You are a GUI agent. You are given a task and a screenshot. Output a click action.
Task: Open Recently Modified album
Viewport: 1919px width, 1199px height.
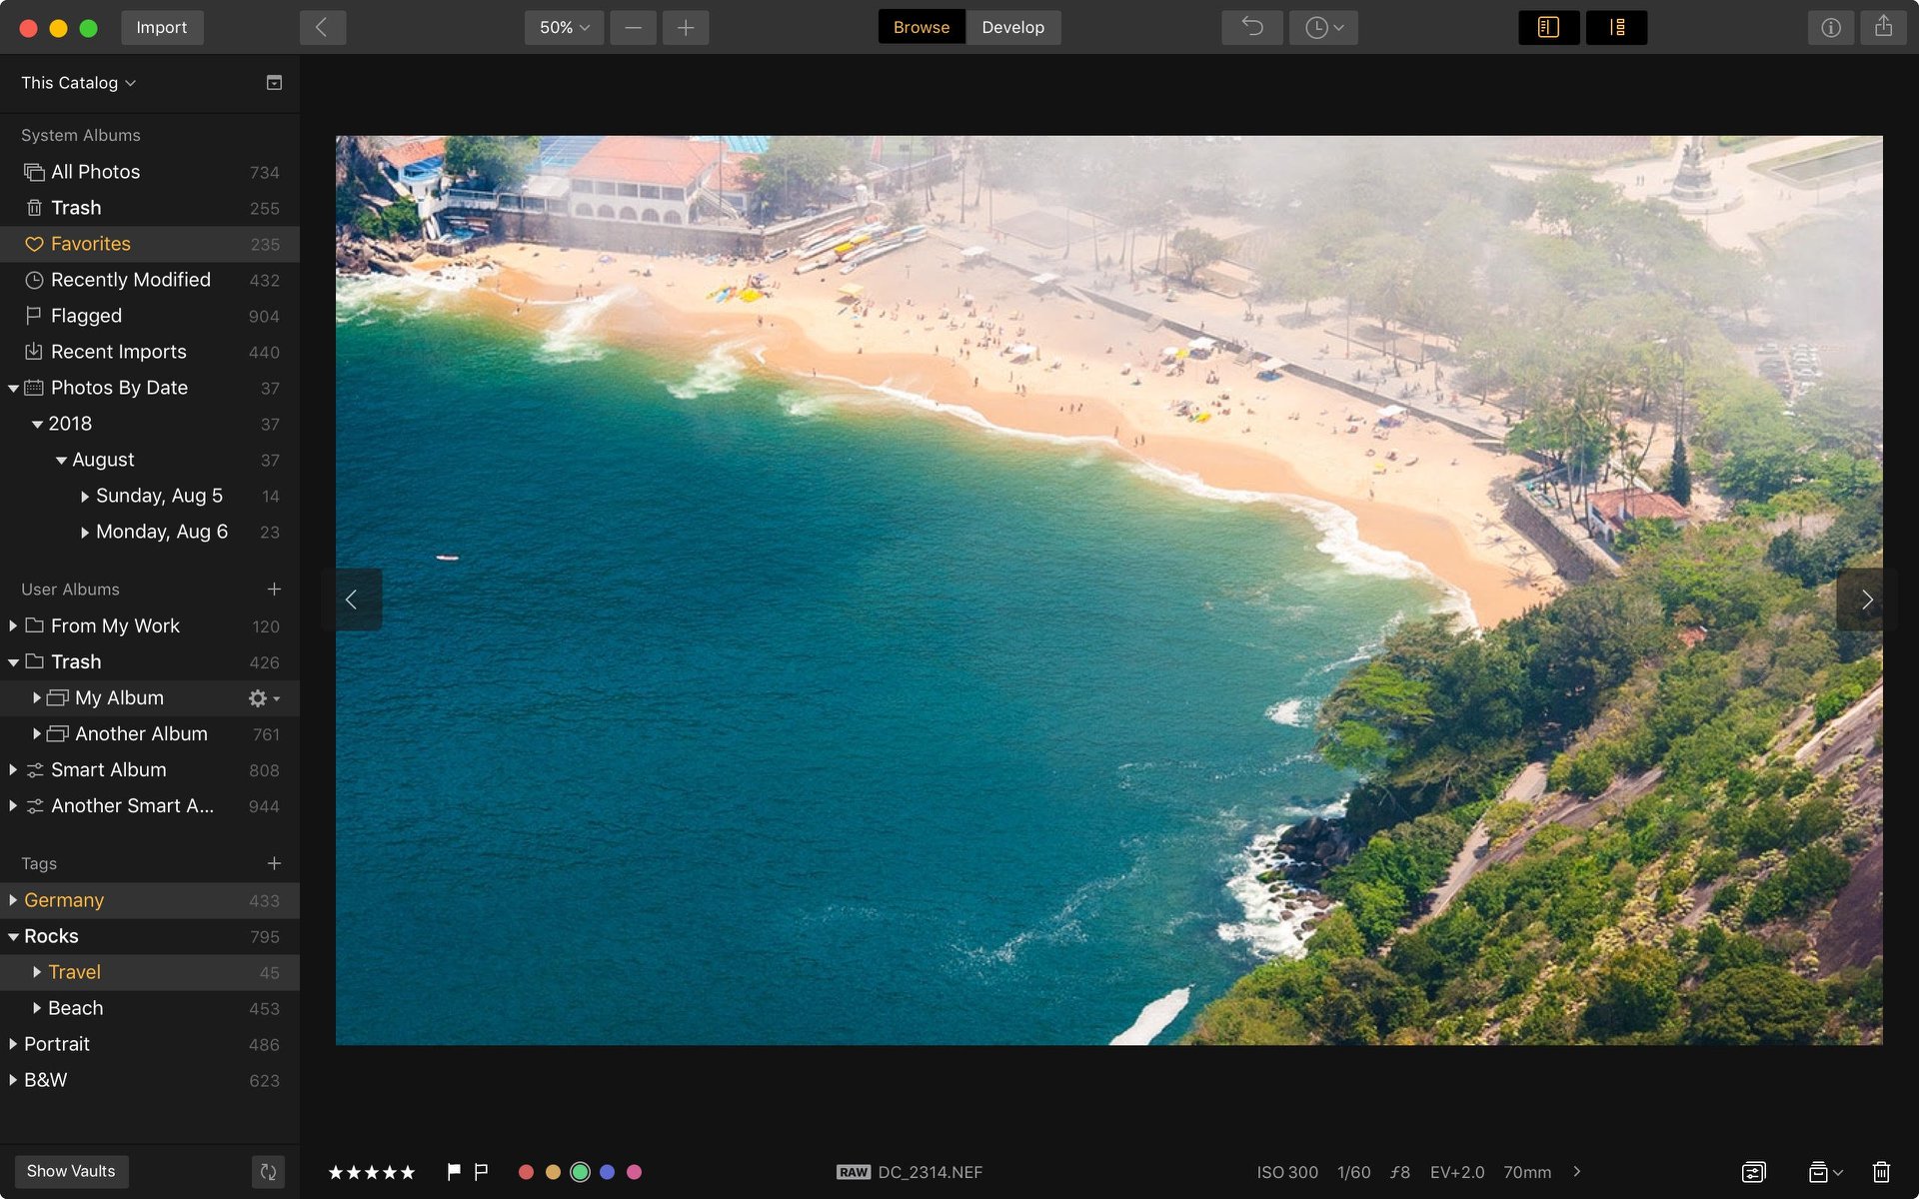(150, 280)
